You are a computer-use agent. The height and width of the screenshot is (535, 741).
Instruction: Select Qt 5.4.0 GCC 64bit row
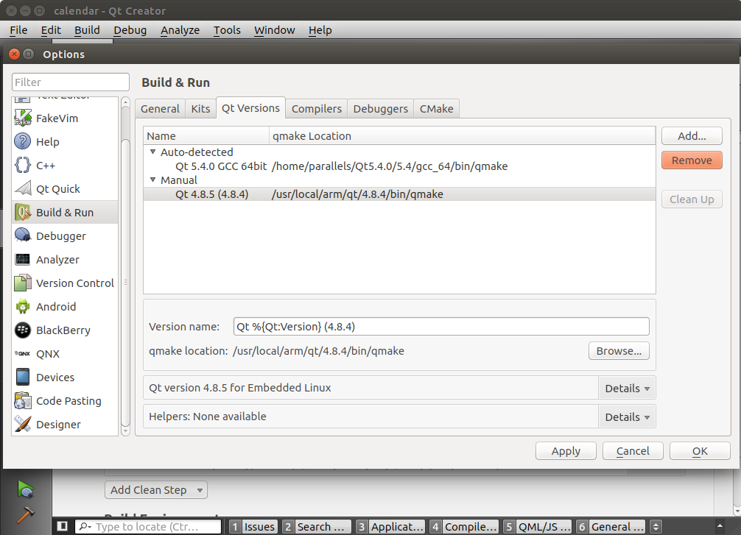399,166
